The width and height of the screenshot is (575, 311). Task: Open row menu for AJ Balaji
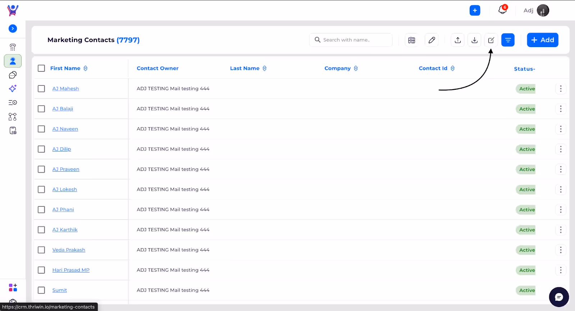(x=561, y=108)
